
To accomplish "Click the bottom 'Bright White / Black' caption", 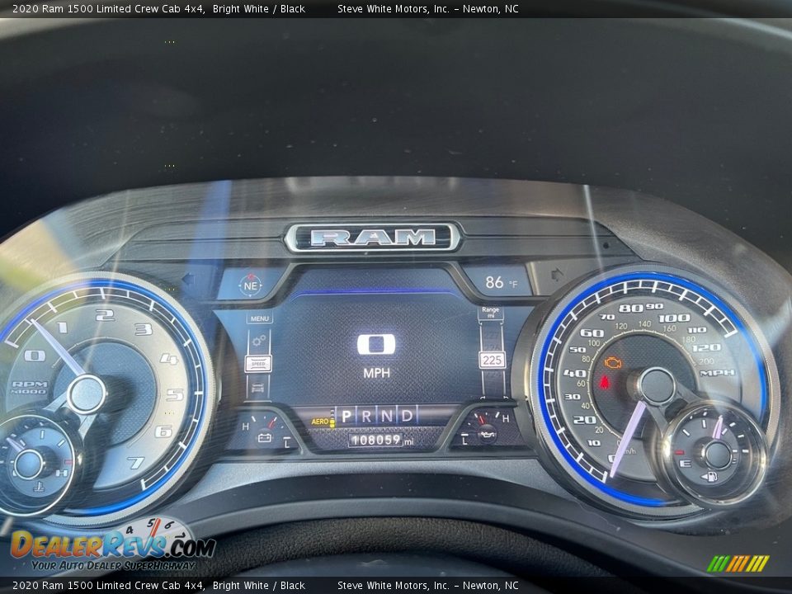I will [x=258, y=586].
